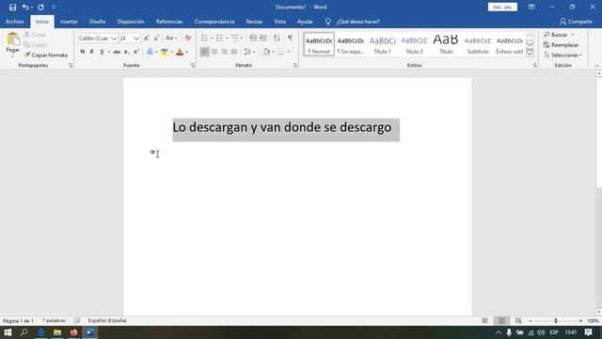Open the line spacing options
The height and width of the screenshot is (339, 602).
click(x=248, y=52)
